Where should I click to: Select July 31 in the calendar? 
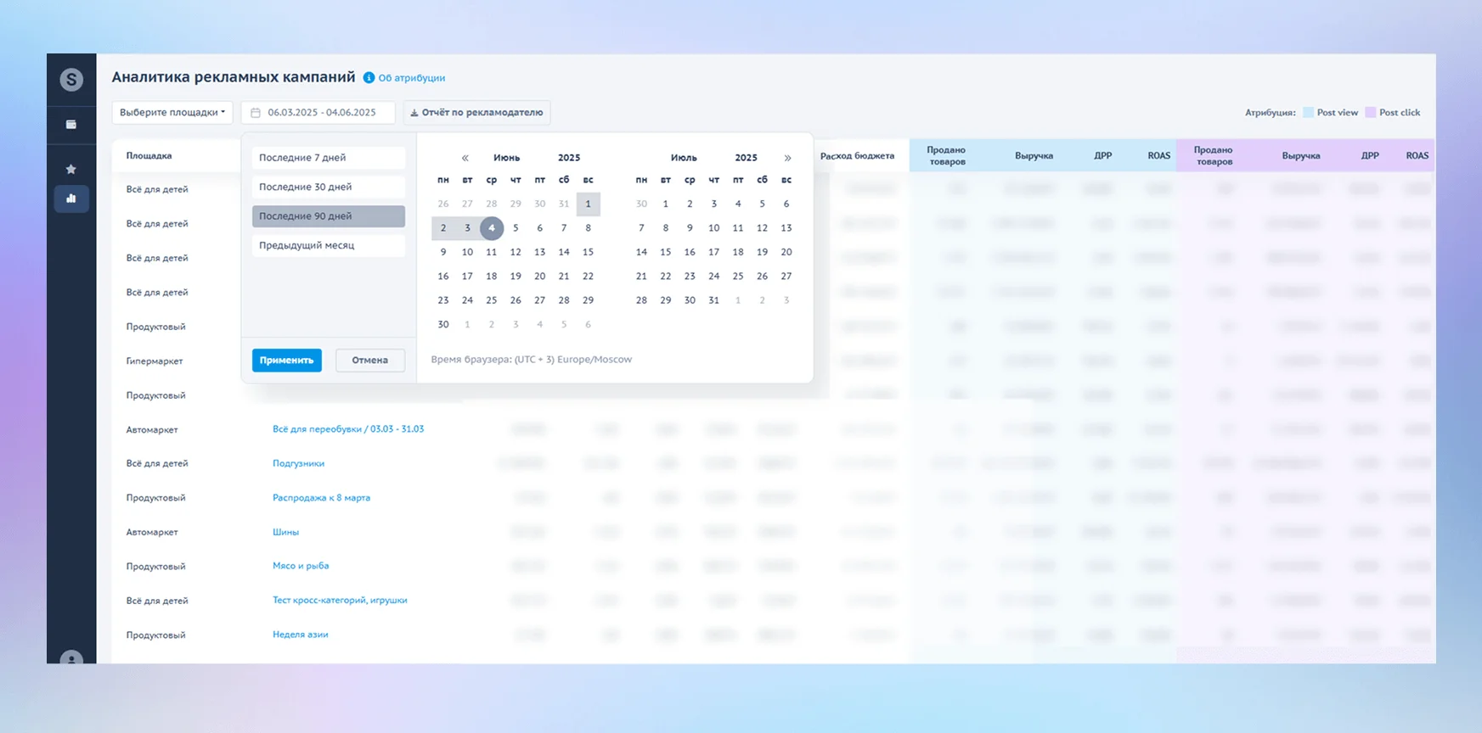(713, 300)
